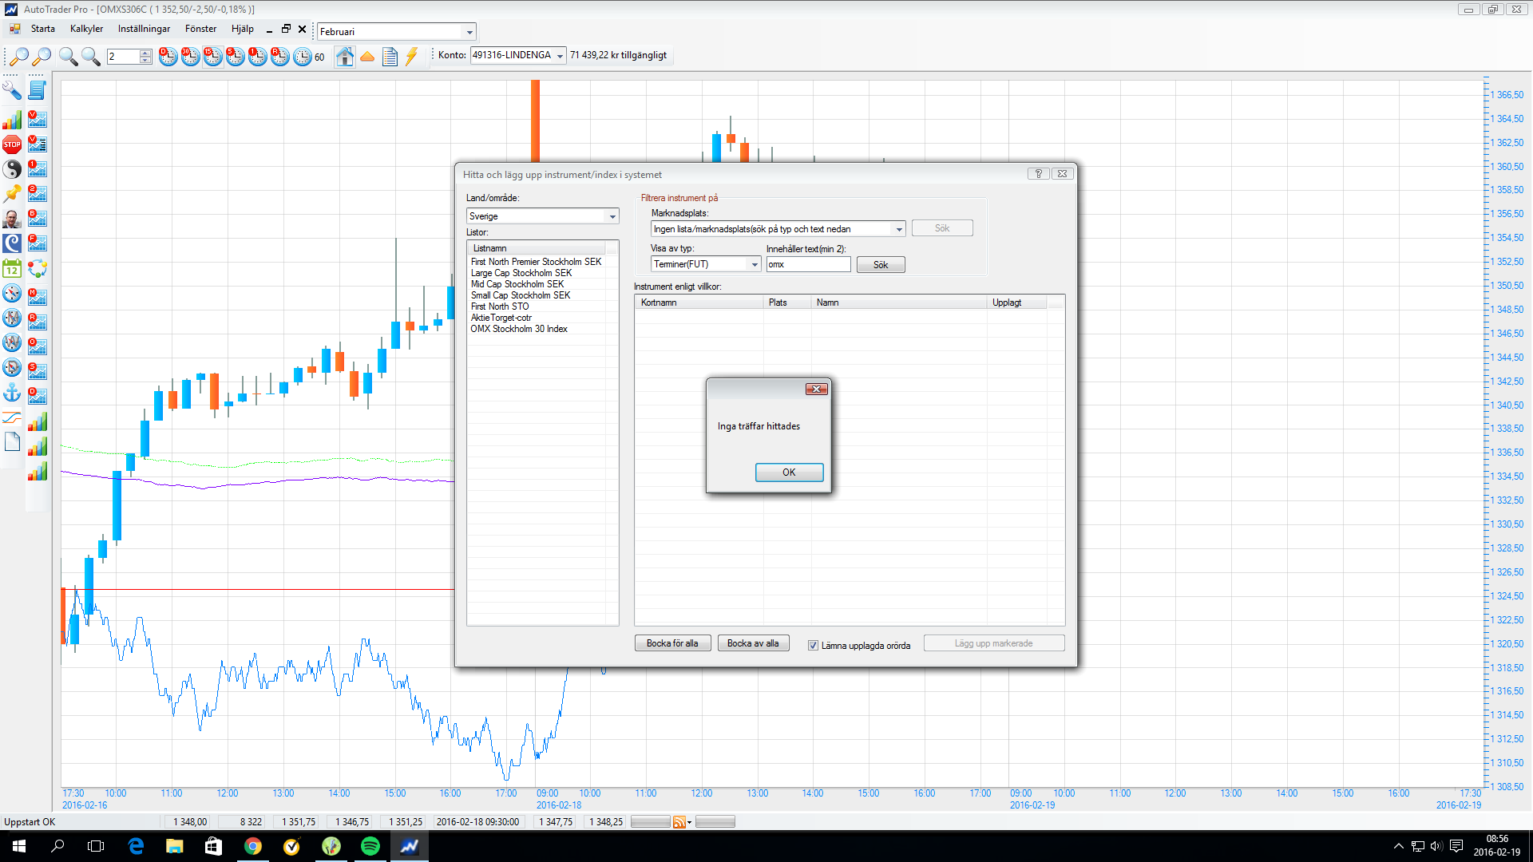The image size is (1533, 862).
Task: Open the Kalkyler menu
Action: click(x=86, y=29)
